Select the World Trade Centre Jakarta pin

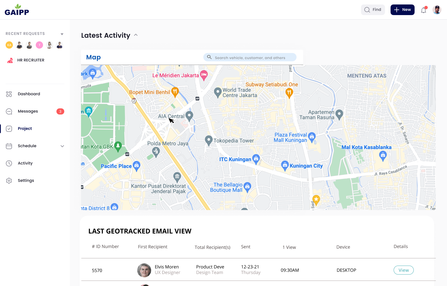coord(218,93)
